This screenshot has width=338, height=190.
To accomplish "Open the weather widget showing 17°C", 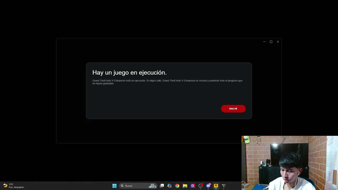I will tap(13, 186).
